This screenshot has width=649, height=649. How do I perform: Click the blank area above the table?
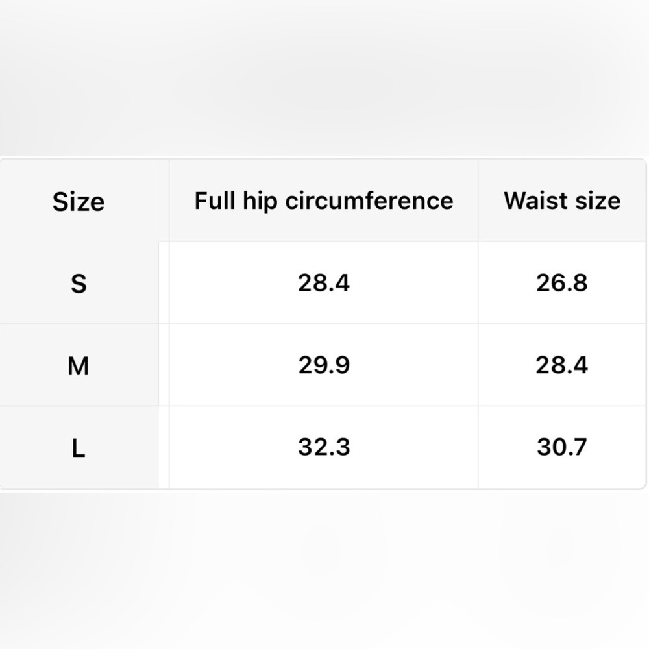[x=324, y=79]
